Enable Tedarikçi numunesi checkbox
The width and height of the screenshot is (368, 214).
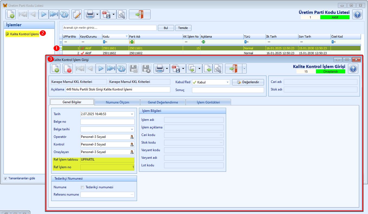click(83, 187)
